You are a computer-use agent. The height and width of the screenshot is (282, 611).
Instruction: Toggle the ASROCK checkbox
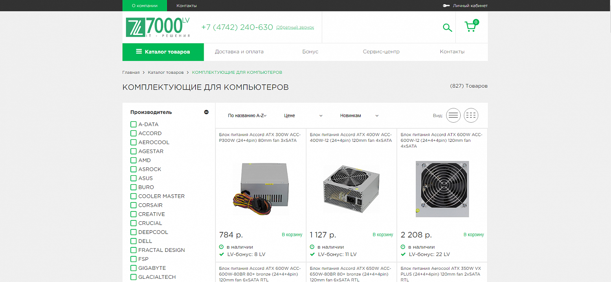(133, 169)
